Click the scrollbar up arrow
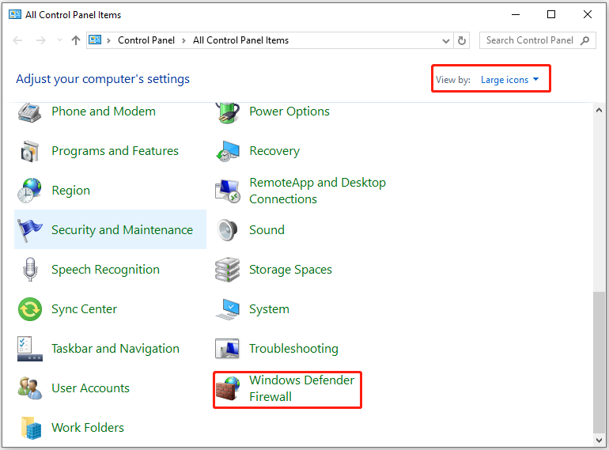Screen dimensions: 609x450 (599, 110)
